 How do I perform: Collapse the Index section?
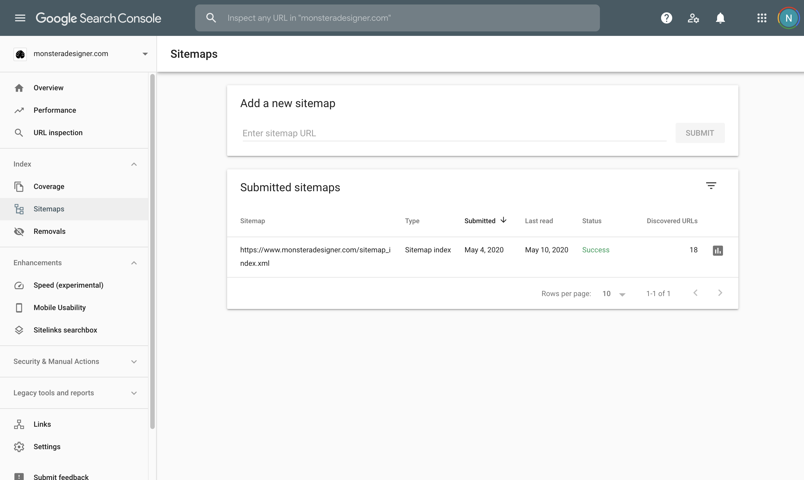[134, 164]
